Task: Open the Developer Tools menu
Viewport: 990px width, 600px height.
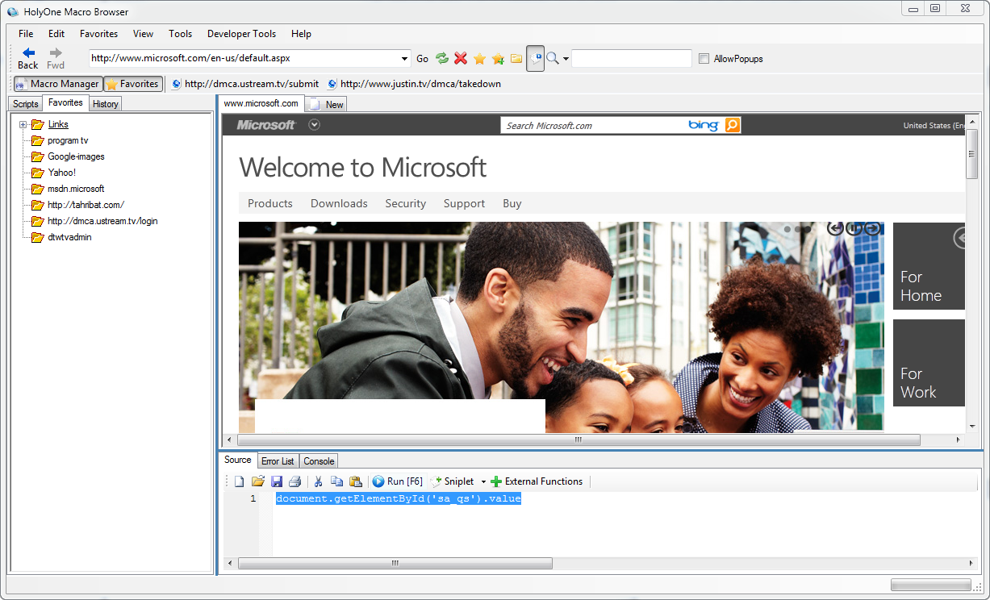Action: 241,34
